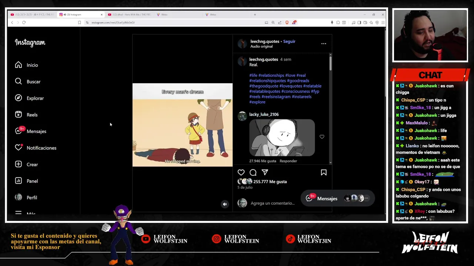474x266 pixels.
Task: Close the Instagram browser tab
Action: (x=101, y=15)
